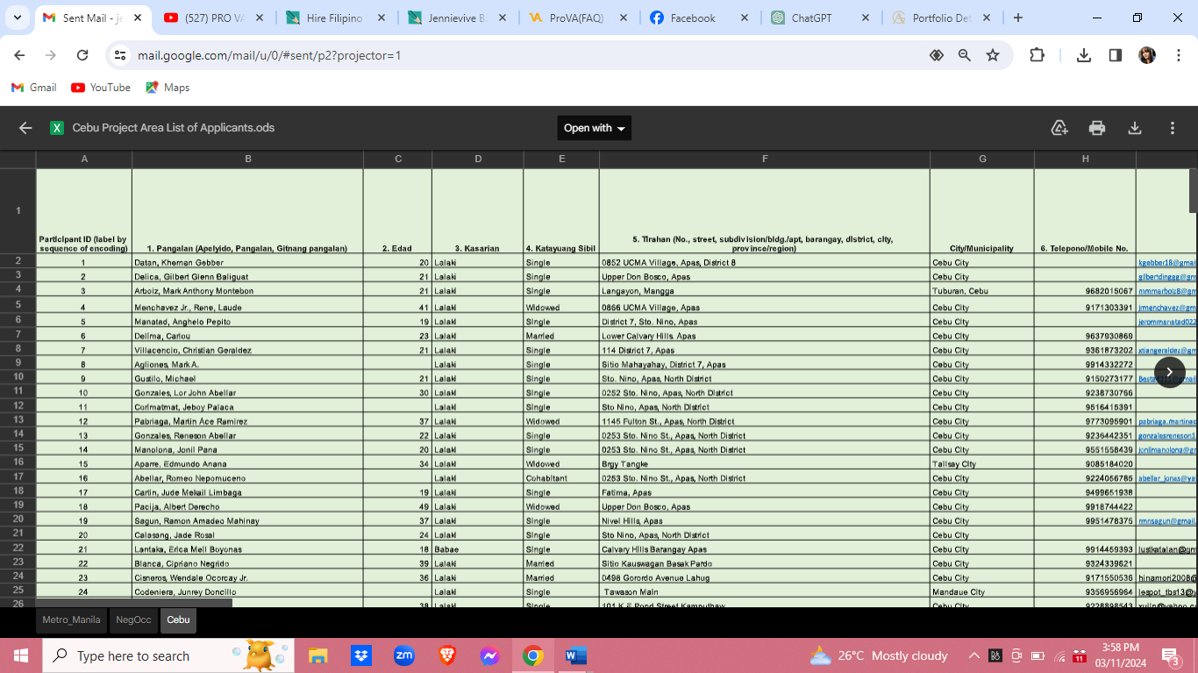Select the Cebu sheet tab

tap(178, 620)
